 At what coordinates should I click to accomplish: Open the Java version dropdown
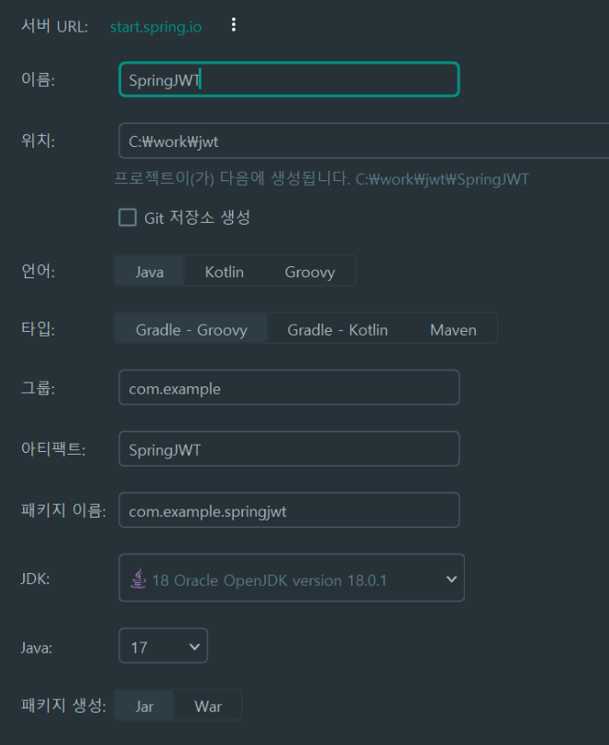(163, 647)
